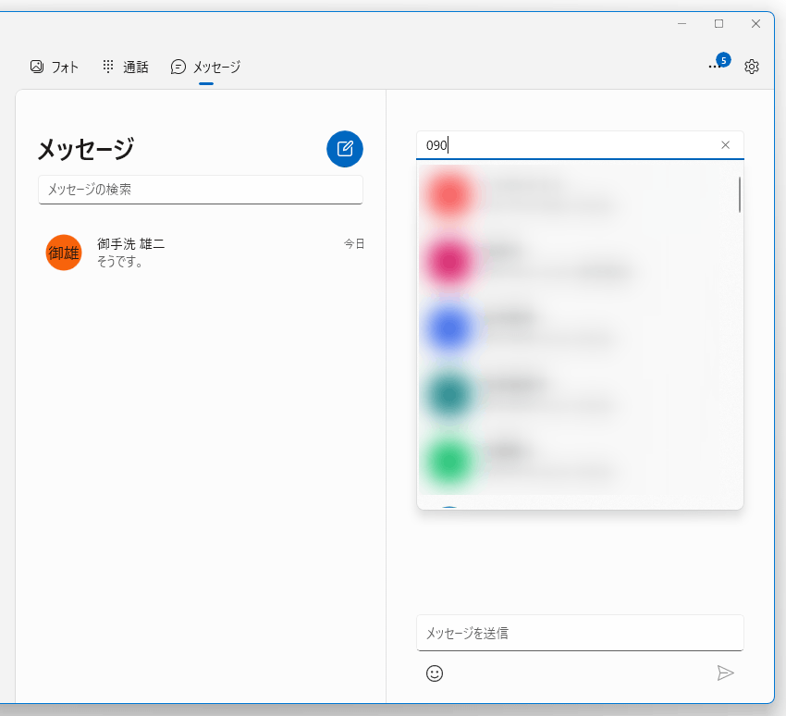Select the メッセージ tab
Viewport: 786px width, 716px height.
click(x=205, y=67)
